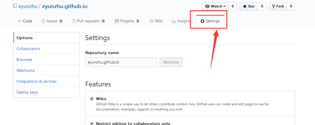The image size is (315, 125).
Task: Open Integrations & services in the sidebar
Action: (x=46, y=81)
